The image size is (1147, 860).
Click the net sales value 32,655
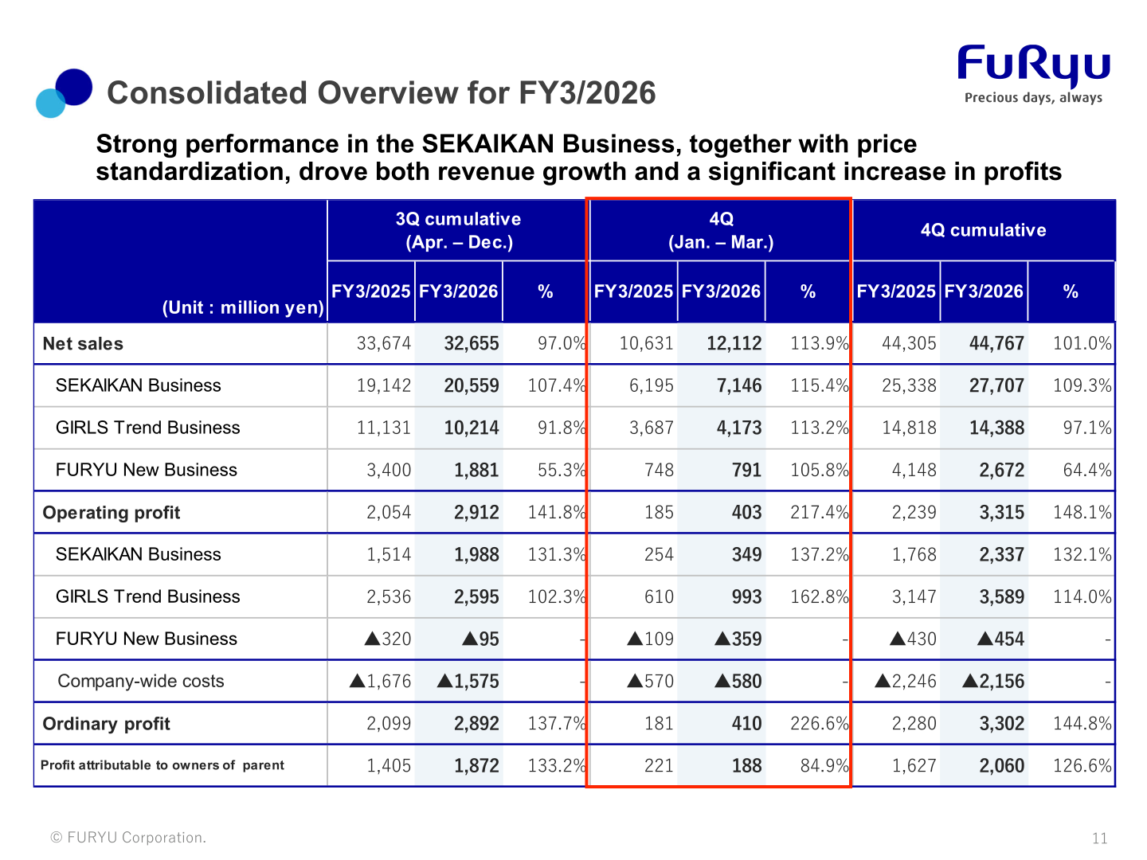pos(472,343)
